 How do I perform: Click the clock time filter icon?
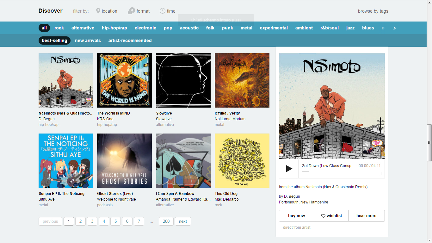click(163, 11)
